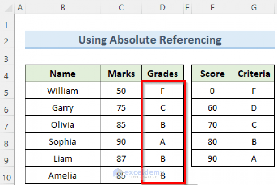Select column B header
The image size is (277, 185).
tap(62, 8)
